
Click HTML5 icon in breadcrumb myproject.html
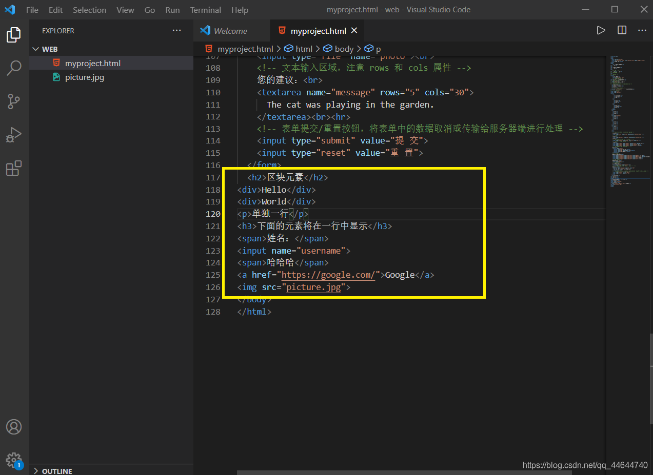pos(209,49)
